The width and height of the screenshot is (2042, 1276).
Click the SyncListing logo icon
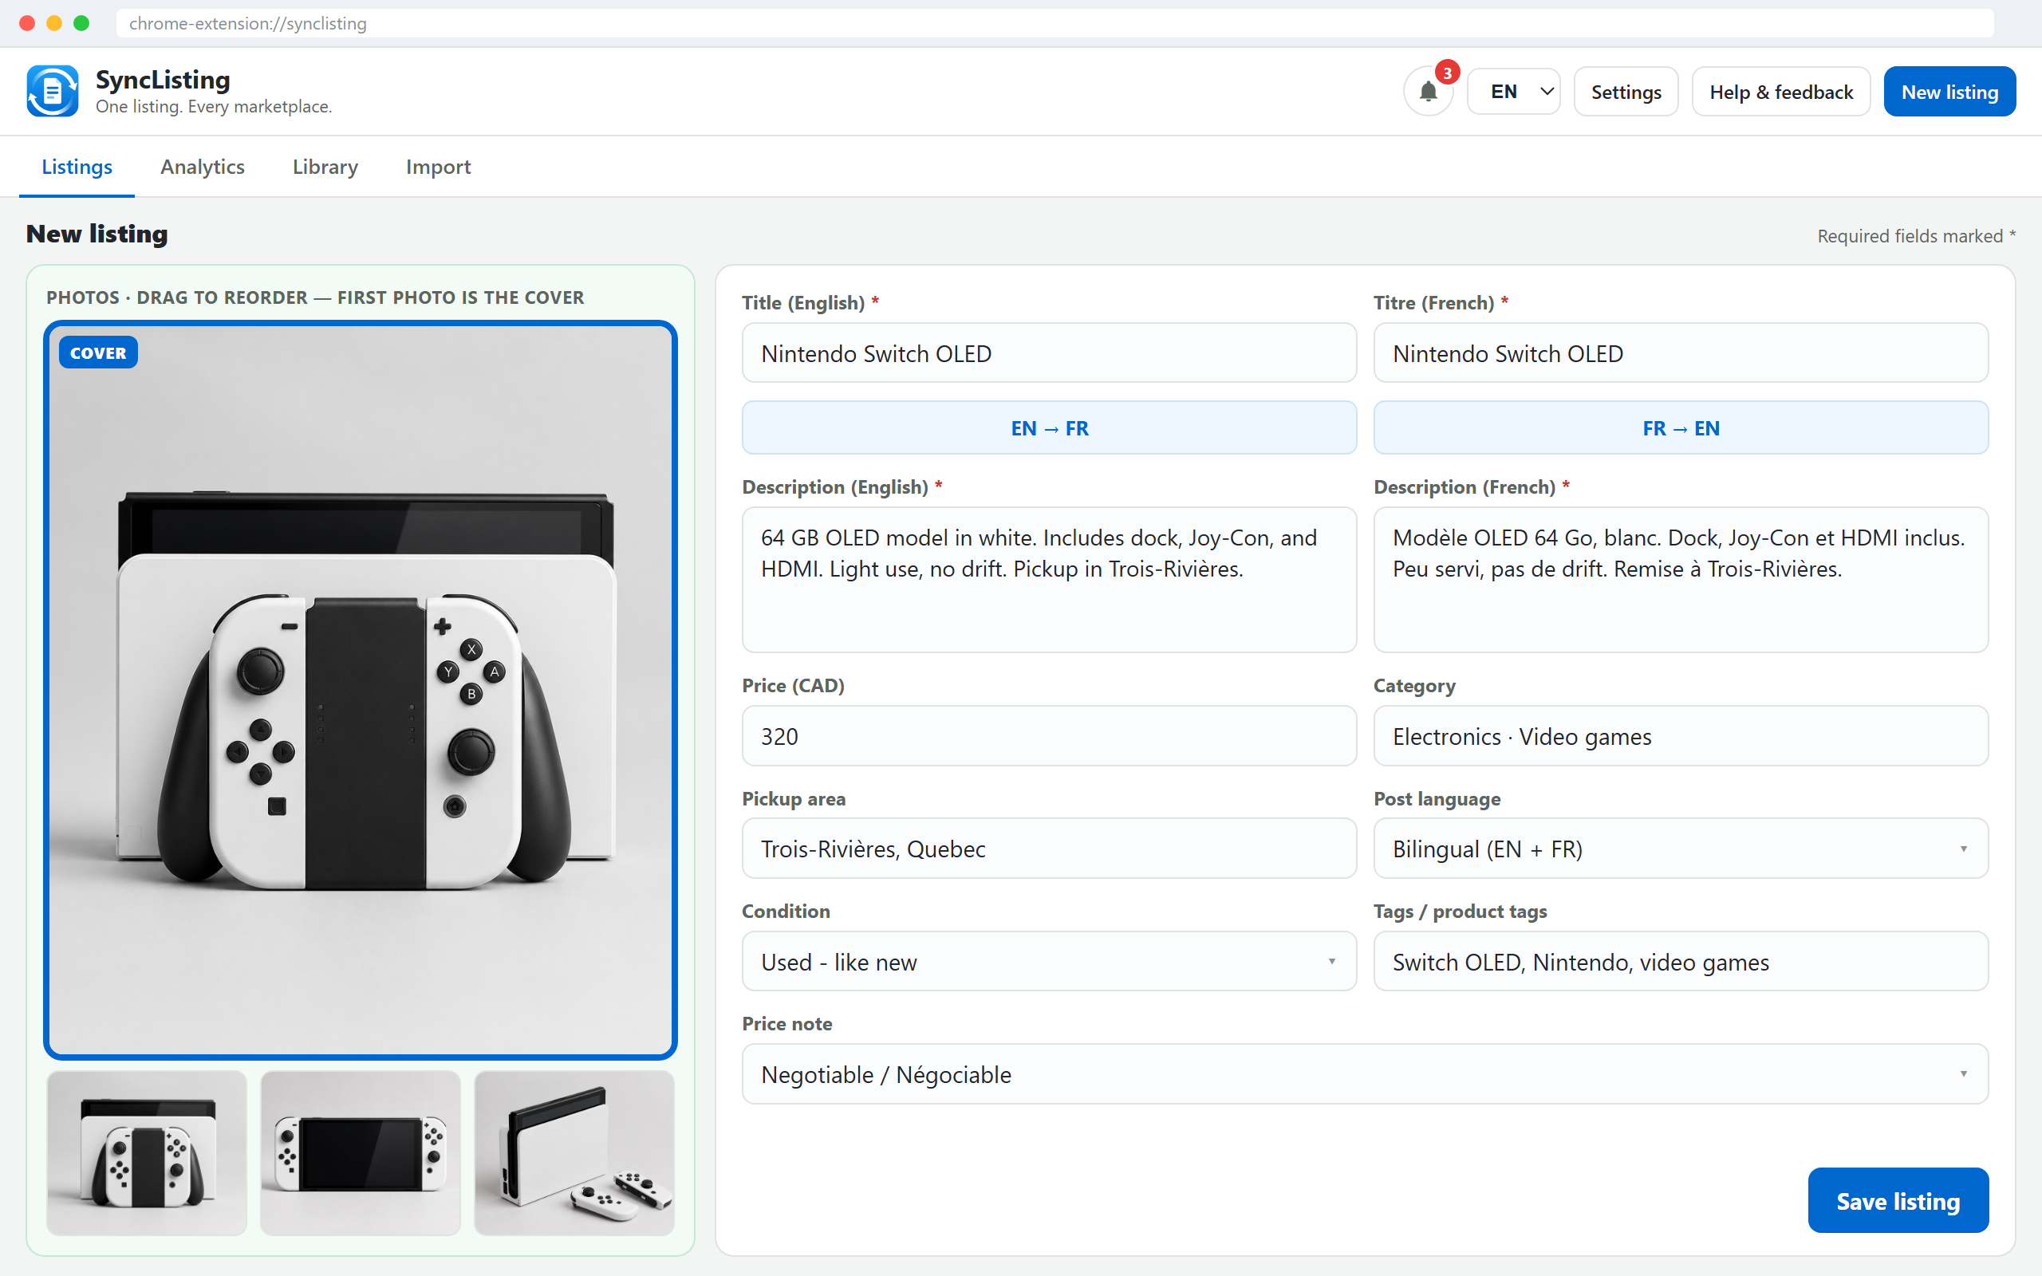point(53,91)
